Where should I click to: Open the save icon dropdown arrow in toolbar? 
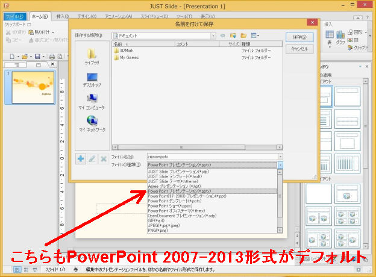coord(43,57)
